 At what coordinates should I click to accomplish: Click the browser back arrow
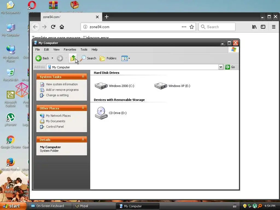tap(35, 27)
